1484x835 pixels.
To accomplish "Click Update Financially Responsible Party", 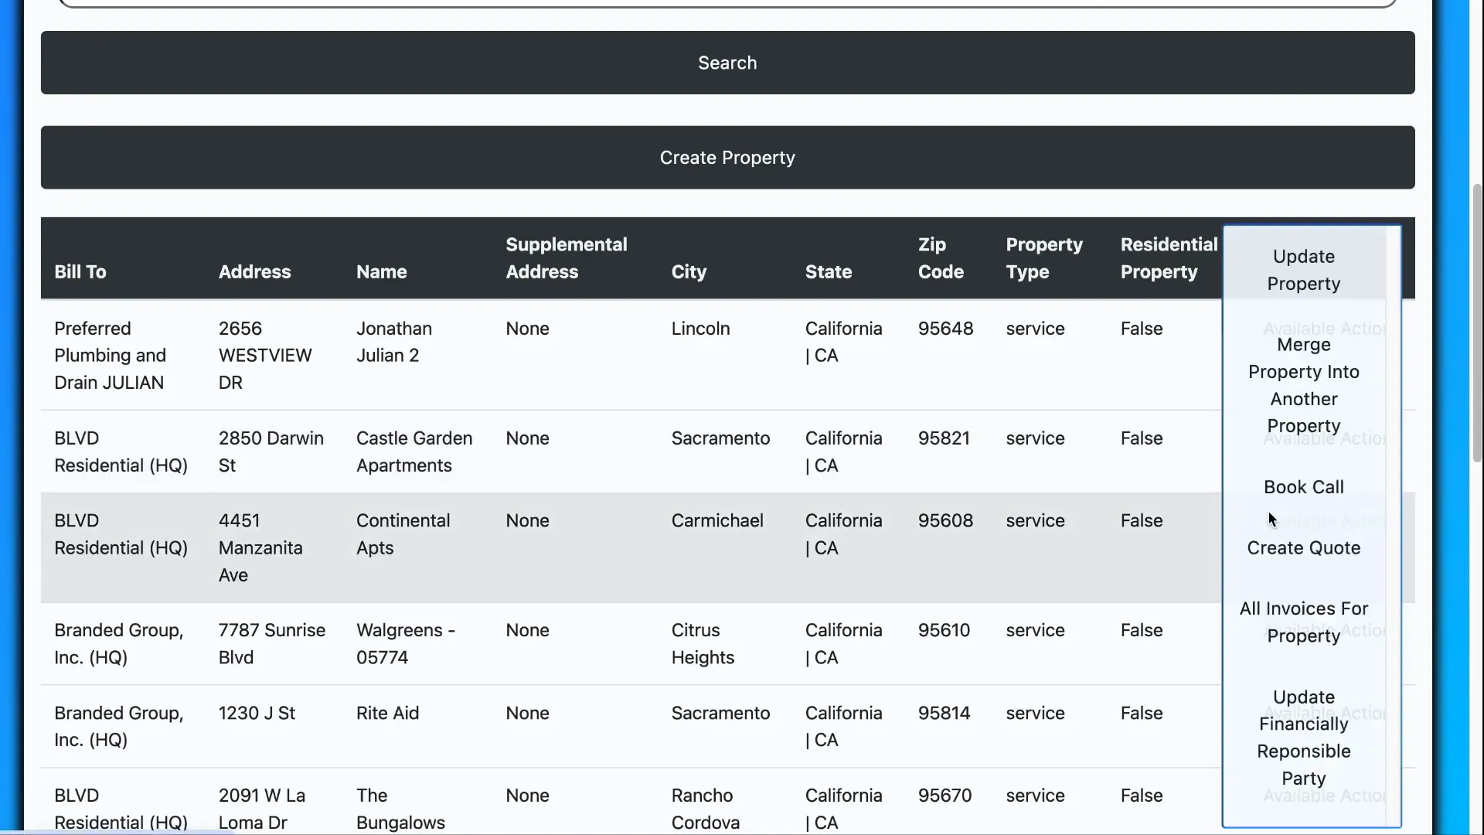I will click(x=1303, y=737).
